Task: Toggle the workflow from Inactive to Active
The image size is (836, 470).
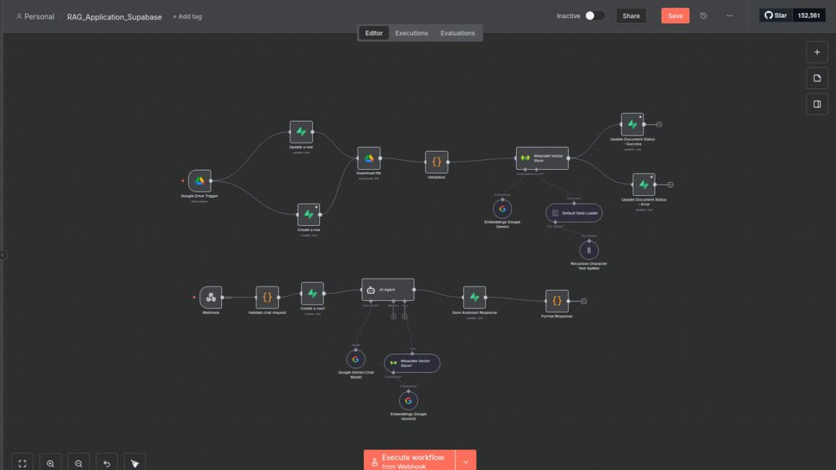Action: [x=595, y=15]
